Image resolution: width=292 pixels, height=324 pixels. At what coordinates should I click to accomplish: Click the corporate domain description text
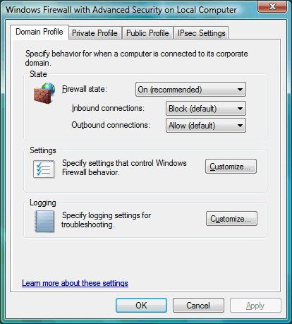[136, 58]
